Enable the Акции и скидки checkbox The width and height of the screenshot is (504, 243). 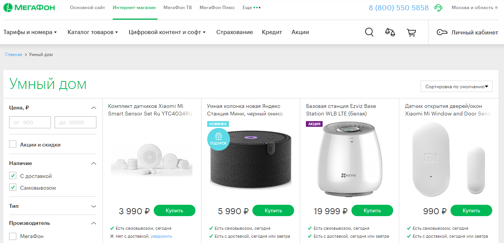coord(13,144)
